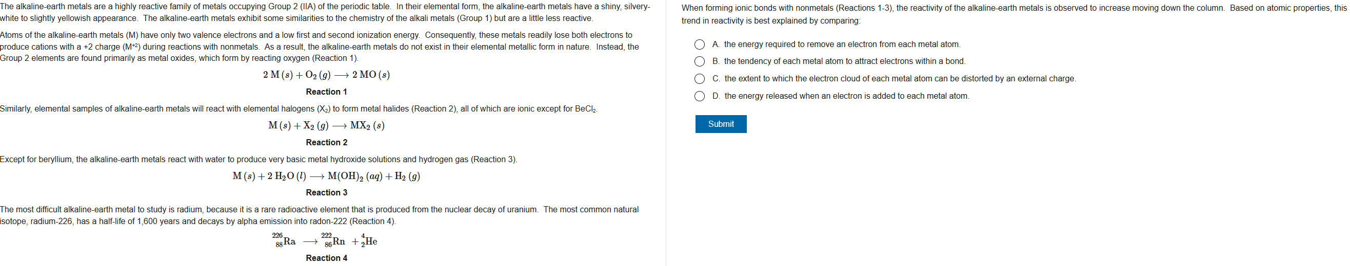Click the metal halide equation M + X2
This screenshot has width=1350, height=266.
(326, 125)
